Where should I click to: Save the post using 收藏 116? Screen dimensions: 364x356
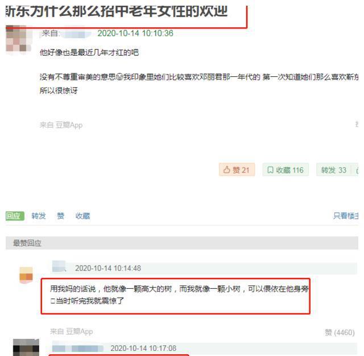tap(286, 170)
